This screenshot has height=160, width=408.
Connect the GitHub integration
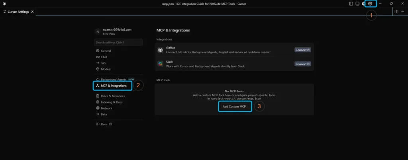click(302, 50)
